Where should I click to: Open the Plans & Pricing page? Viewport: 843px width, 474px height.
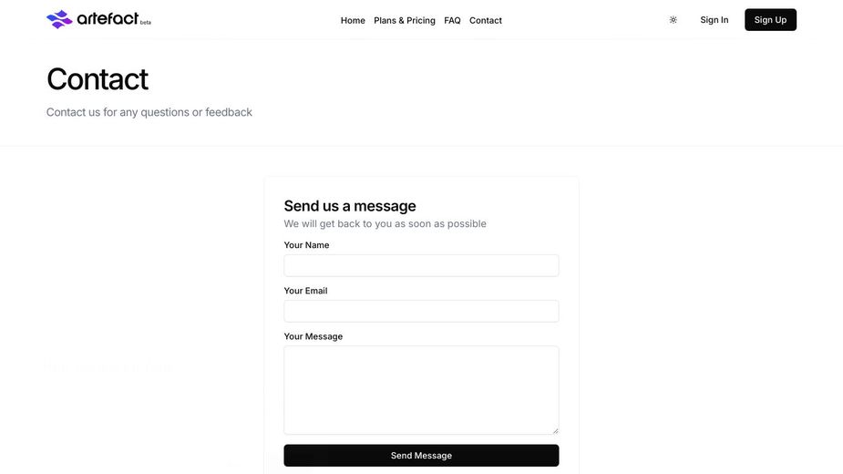[405, 20]
